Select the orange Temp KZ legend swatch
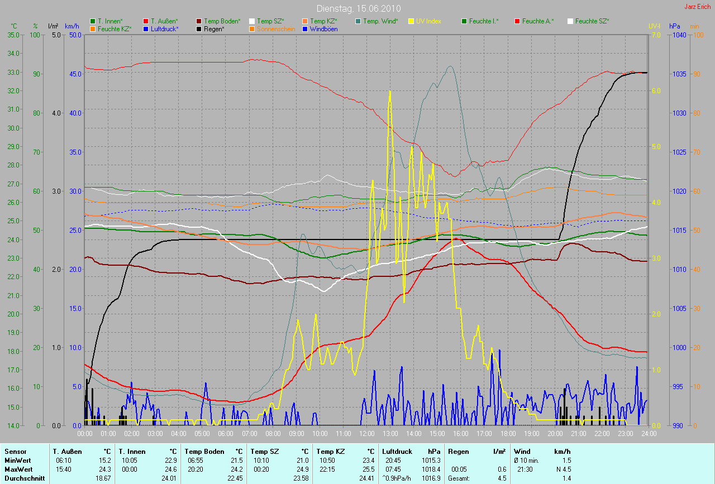This screenshot has height=484, width=715. [x=305, y=21]
